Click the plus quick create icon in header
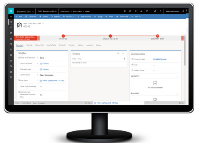 point(141,12)
